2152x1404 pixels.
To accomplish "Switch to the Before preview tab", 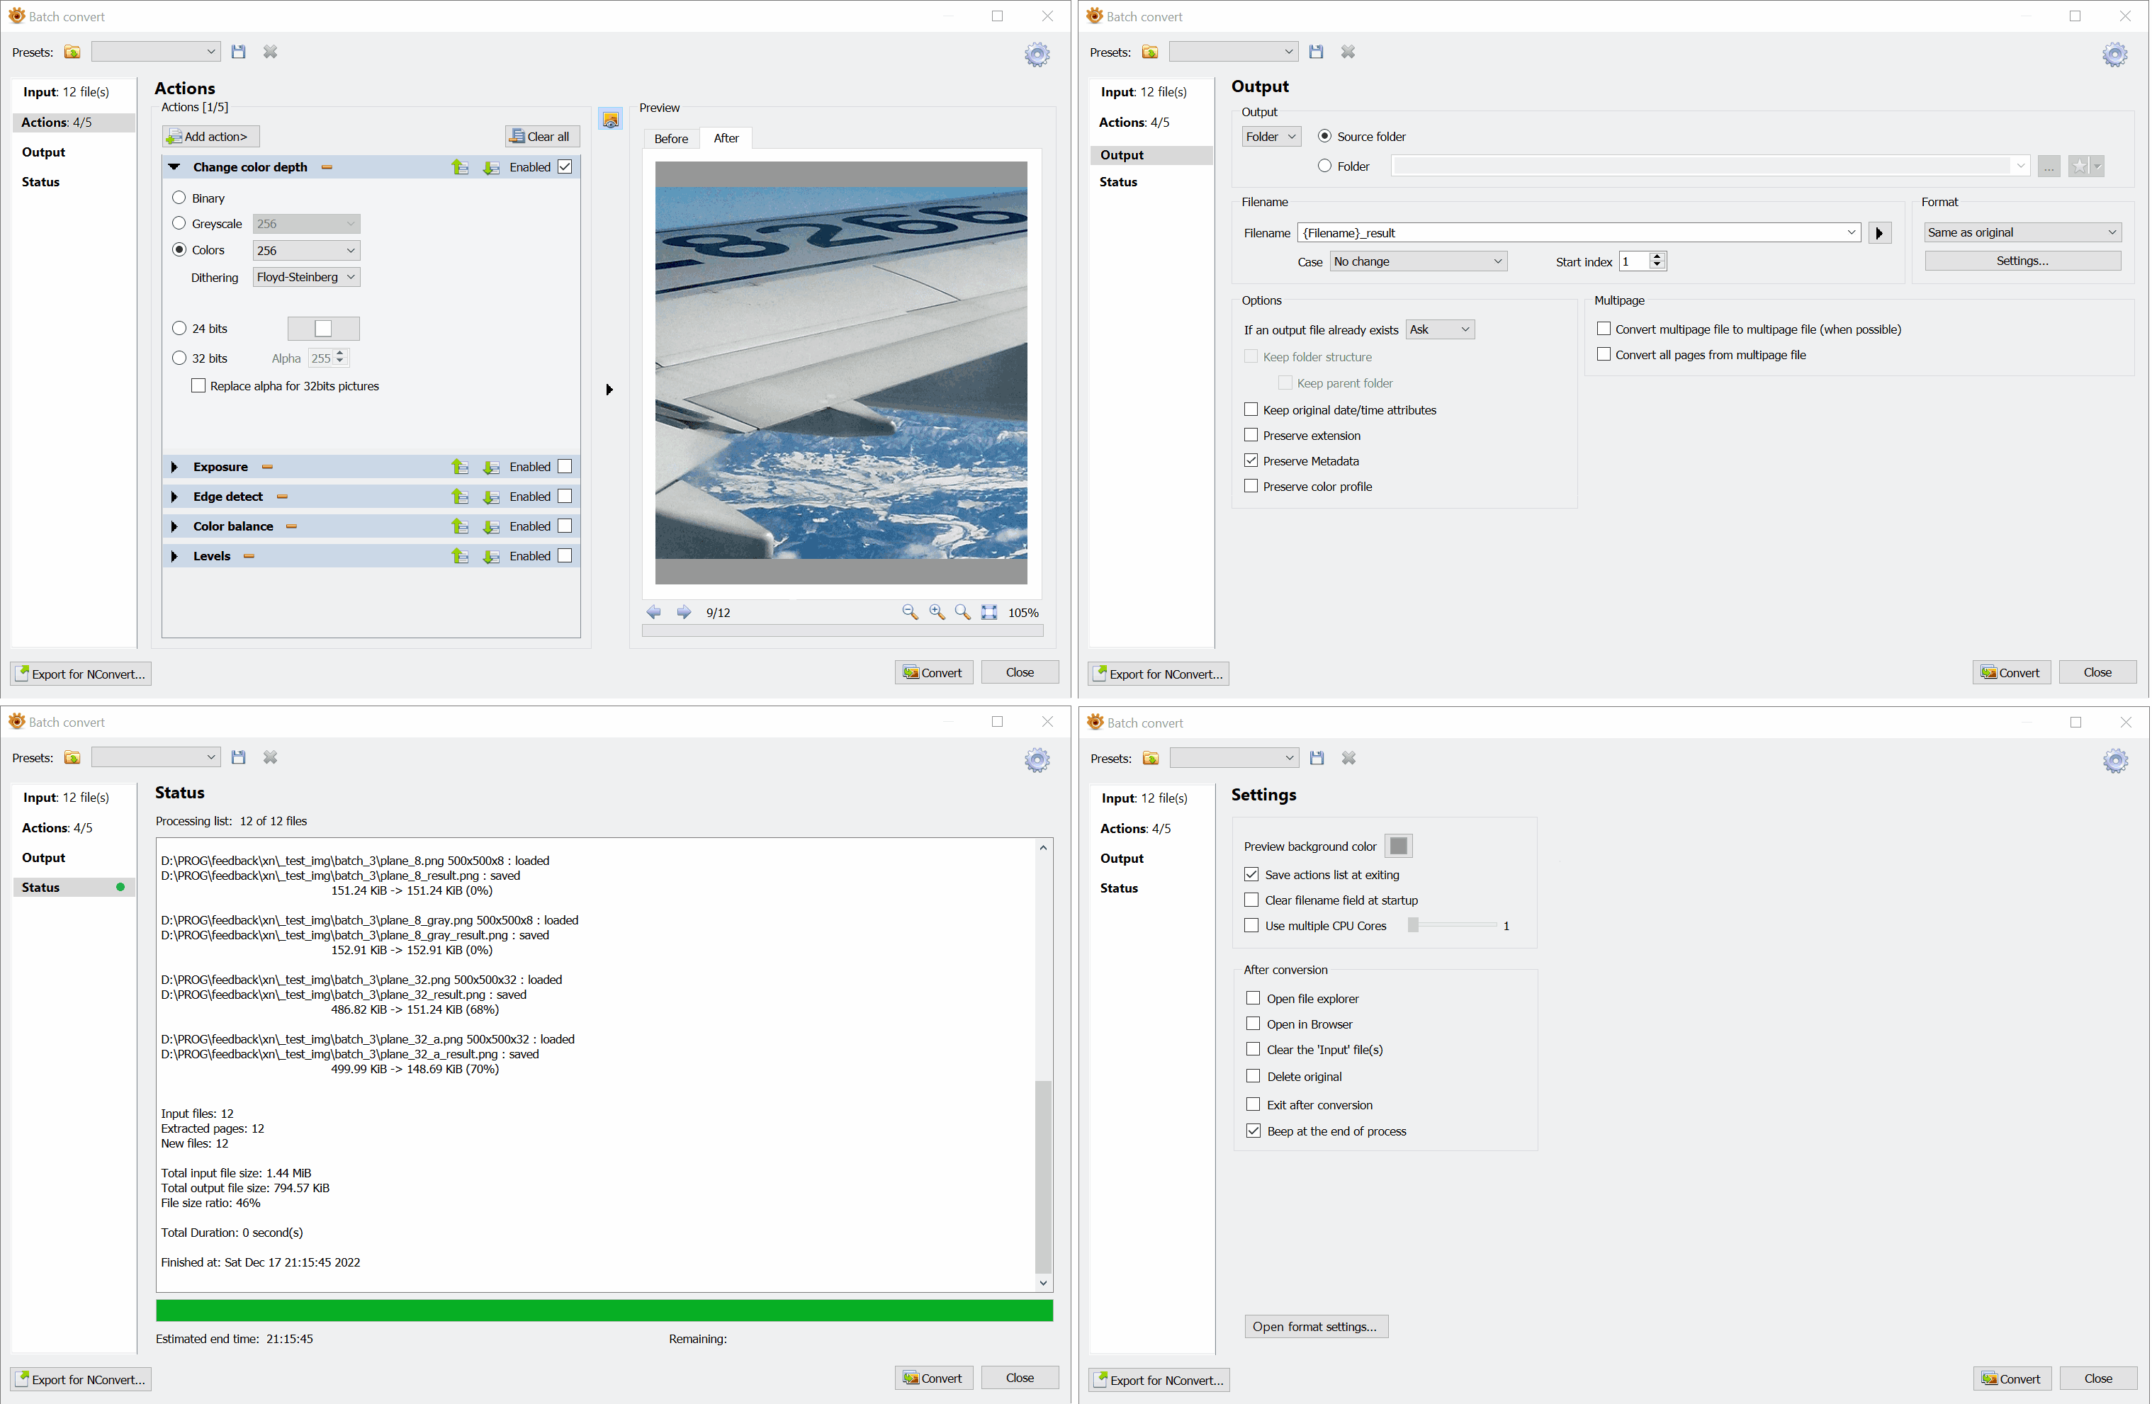I will (671, 138).
